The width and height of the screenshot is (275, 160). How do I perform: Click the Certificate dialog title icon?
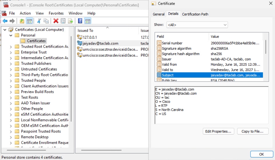tap(153, 4)
